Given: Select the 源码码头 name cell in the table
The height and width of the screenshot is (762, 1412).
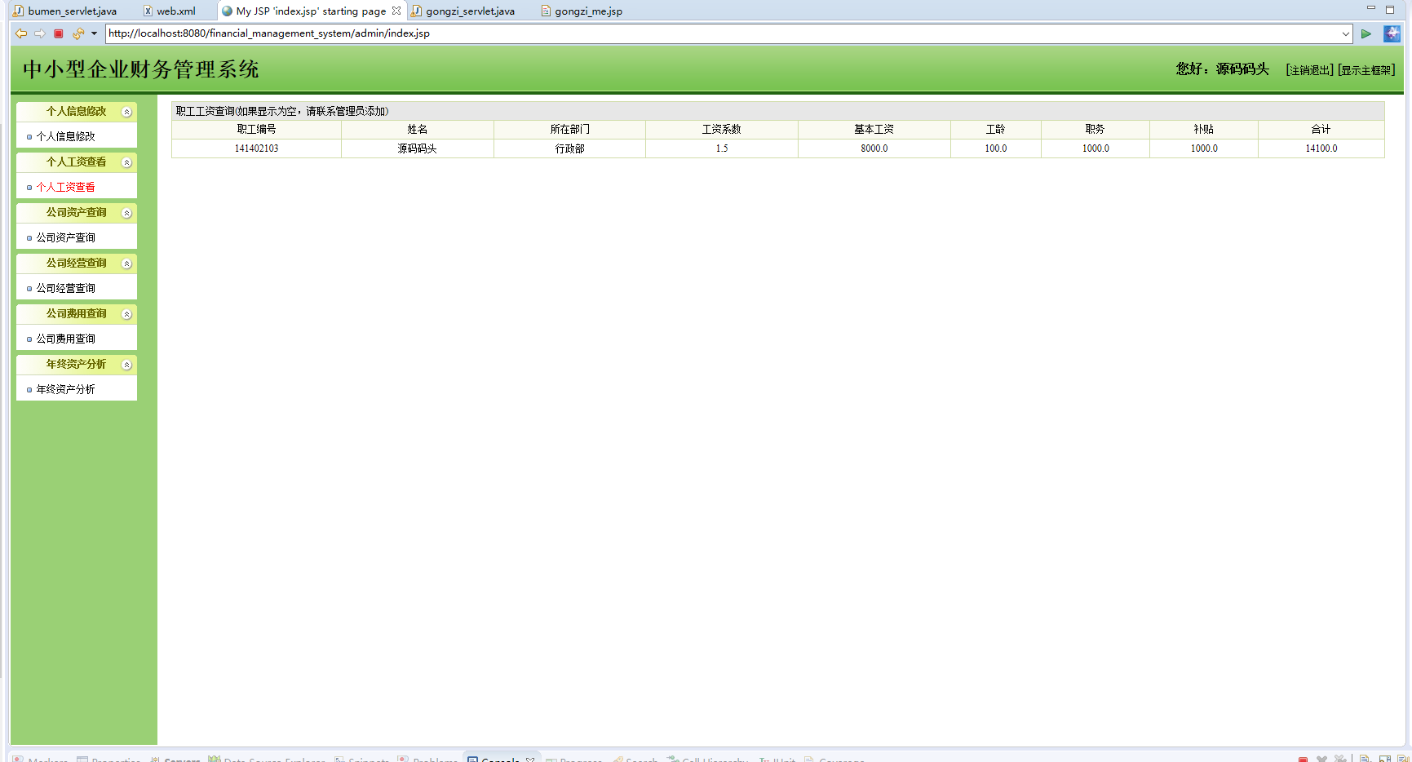Looking at the screenshot, I should click(x=418, y=148).
